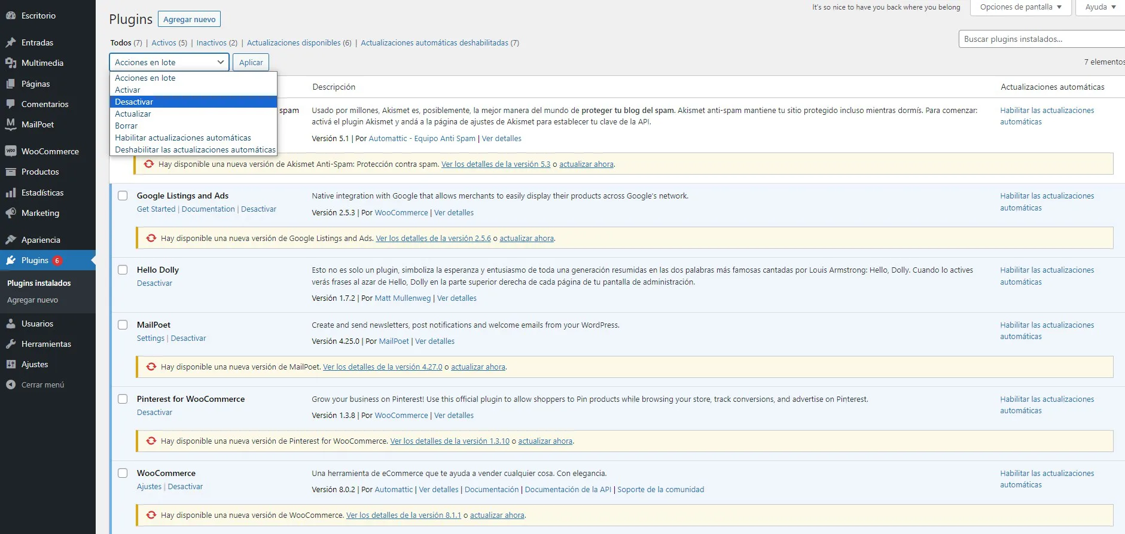Open WooCommerce via its sidebar icon
The image size is (1125, 534).
coord(11,151)
